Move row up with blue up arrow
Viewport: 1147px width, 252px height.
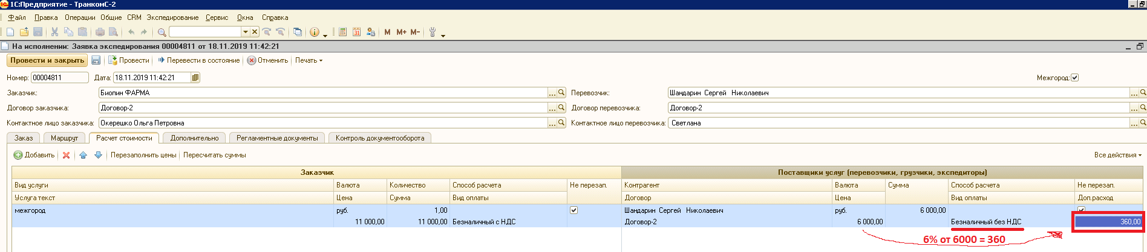[x=83, y=156]
